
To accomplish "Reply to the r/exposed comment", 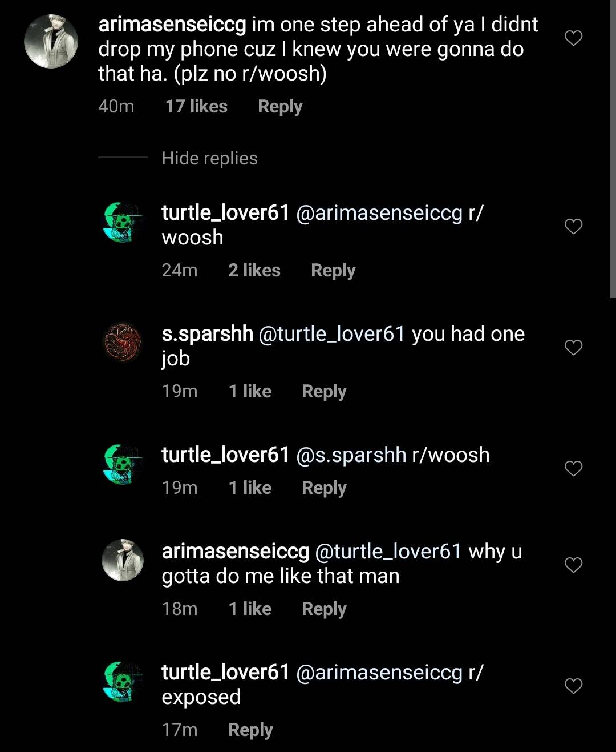I will coord(250,730).
